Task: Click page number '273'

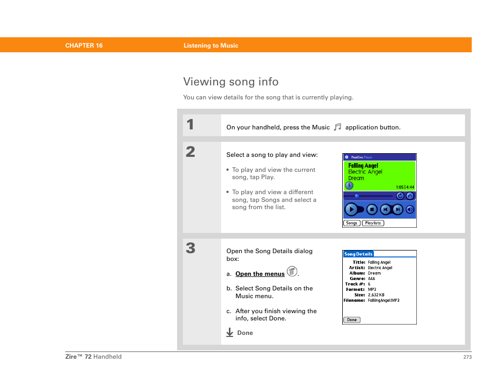Action: tap(468, 357)
